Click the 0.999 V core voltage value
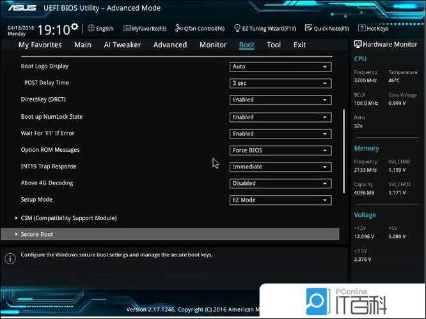 (397, 103)
